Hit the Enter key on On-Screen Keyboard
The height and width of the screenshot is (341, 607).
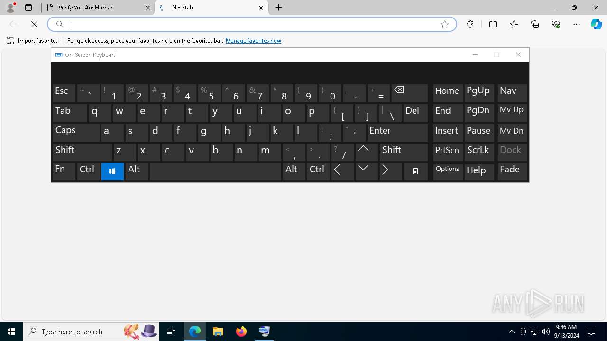[398, 132]
